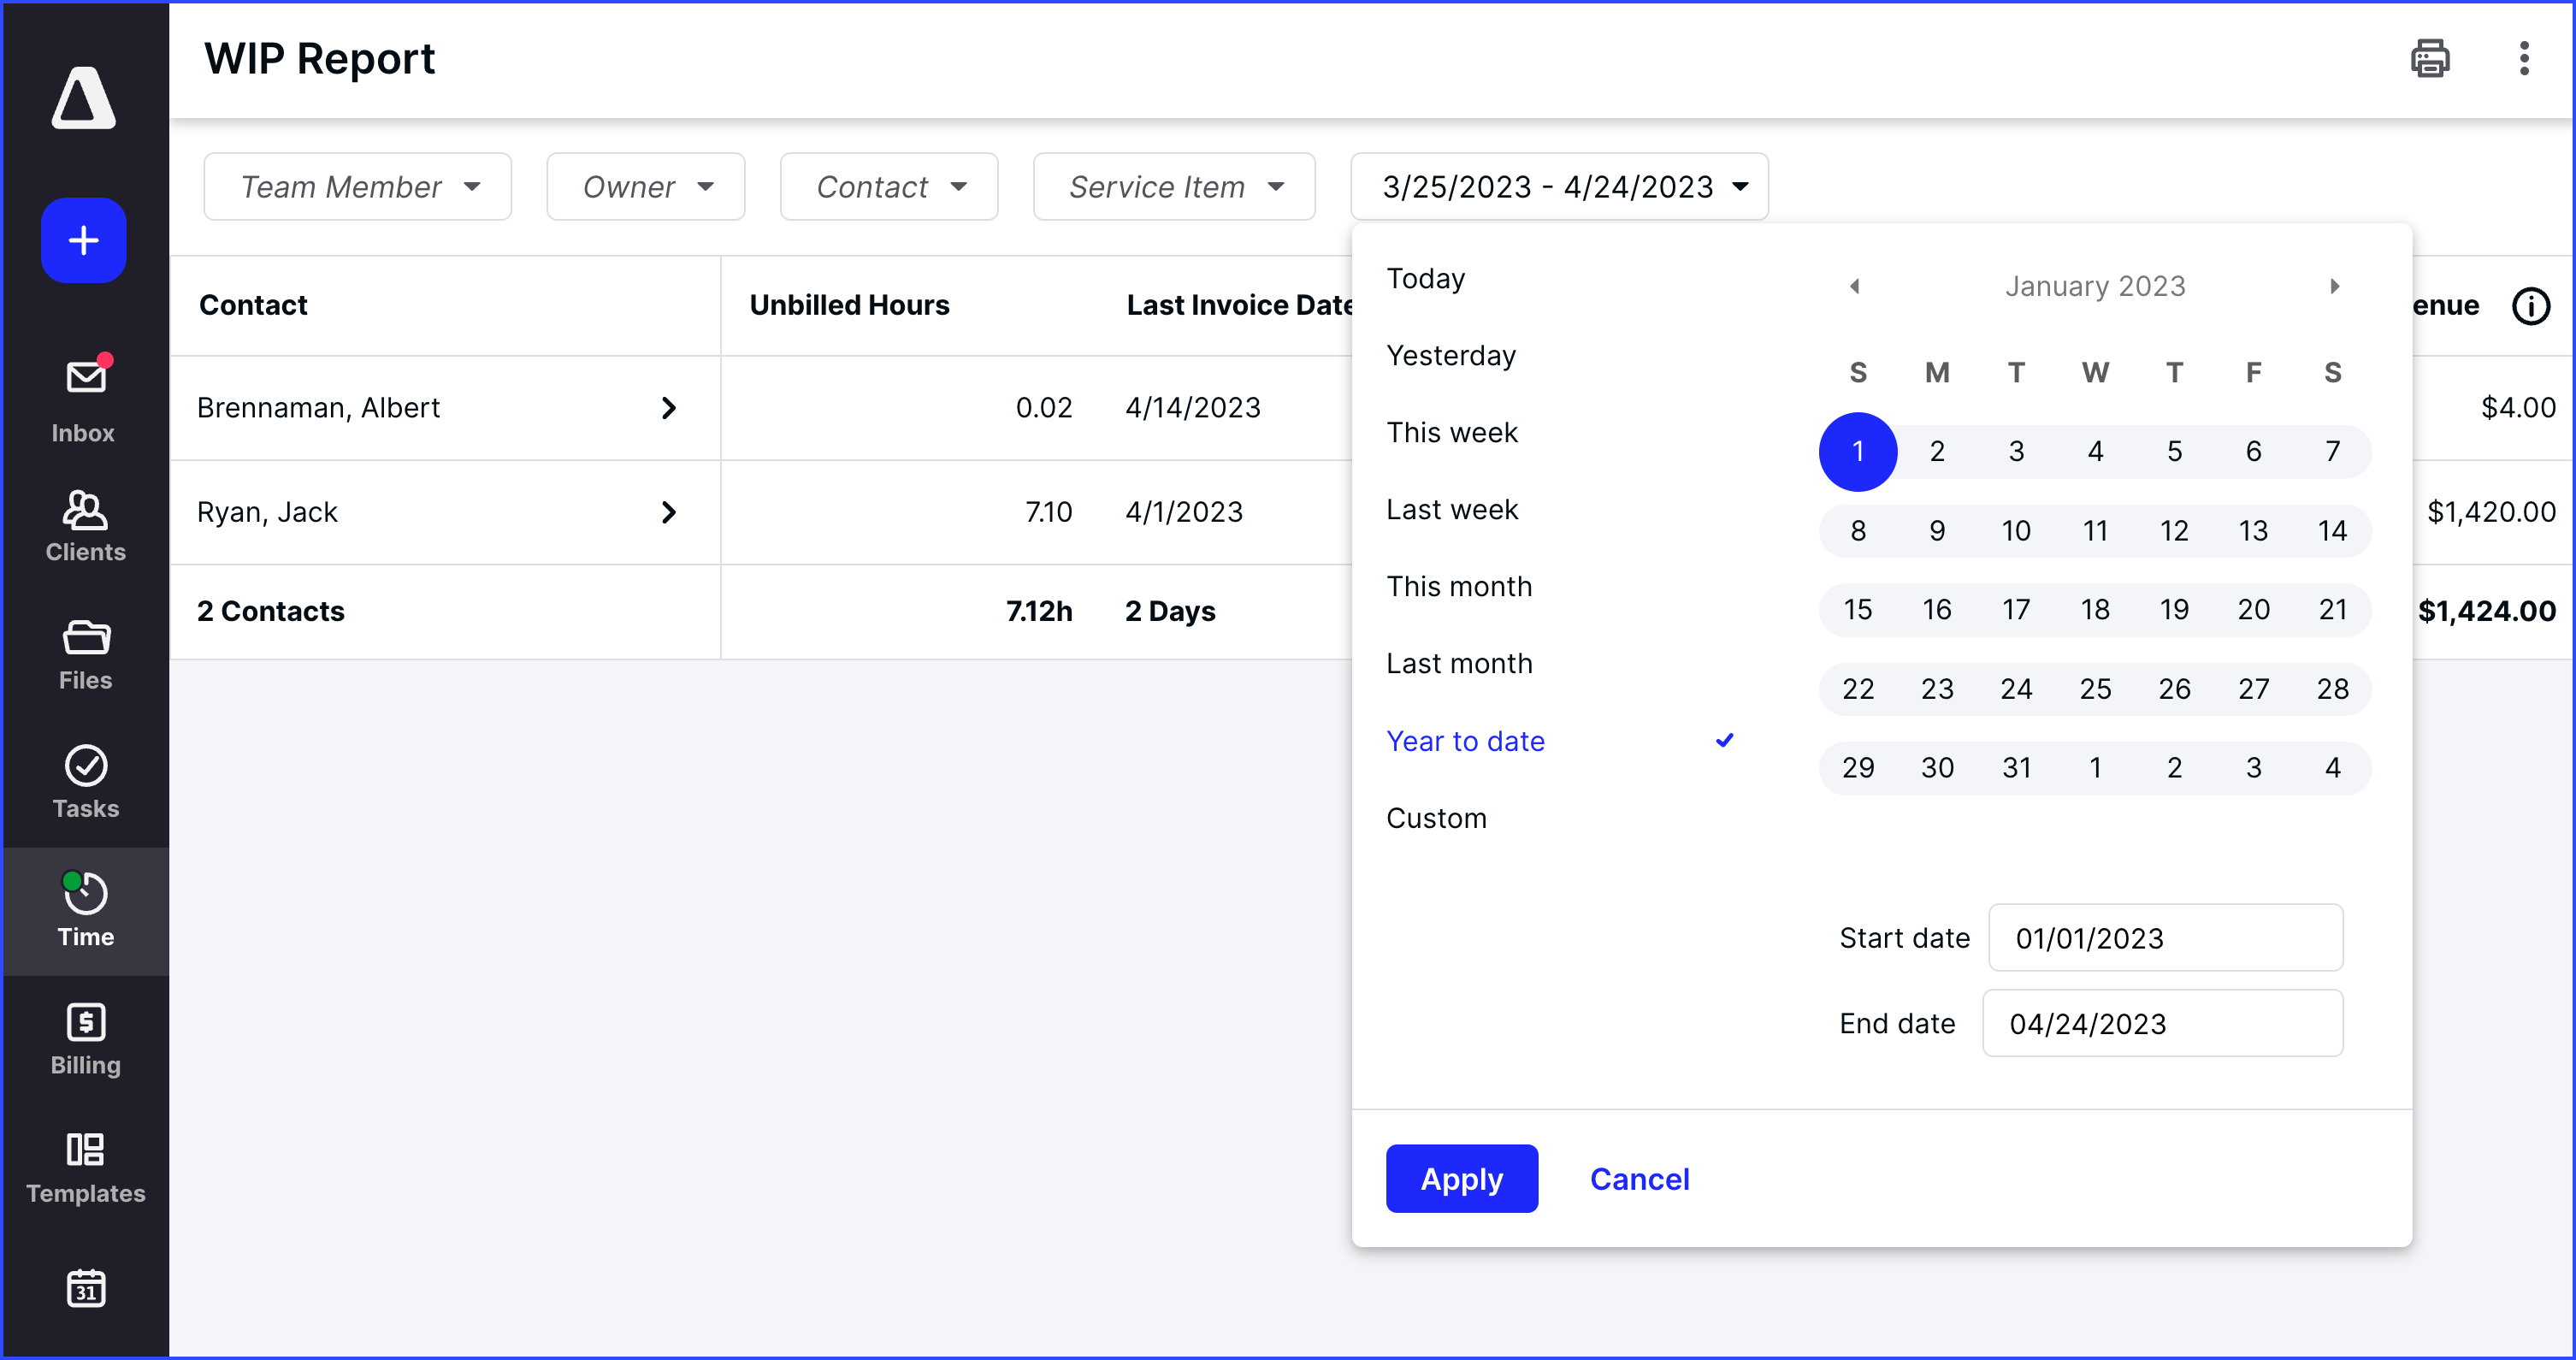Screen dimensions: 2576x1360
Task: Open the Calendar sidebar icon
Action: (84, 1289)
